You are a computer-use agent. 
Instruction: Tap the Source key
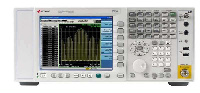[x=148, y=25]
